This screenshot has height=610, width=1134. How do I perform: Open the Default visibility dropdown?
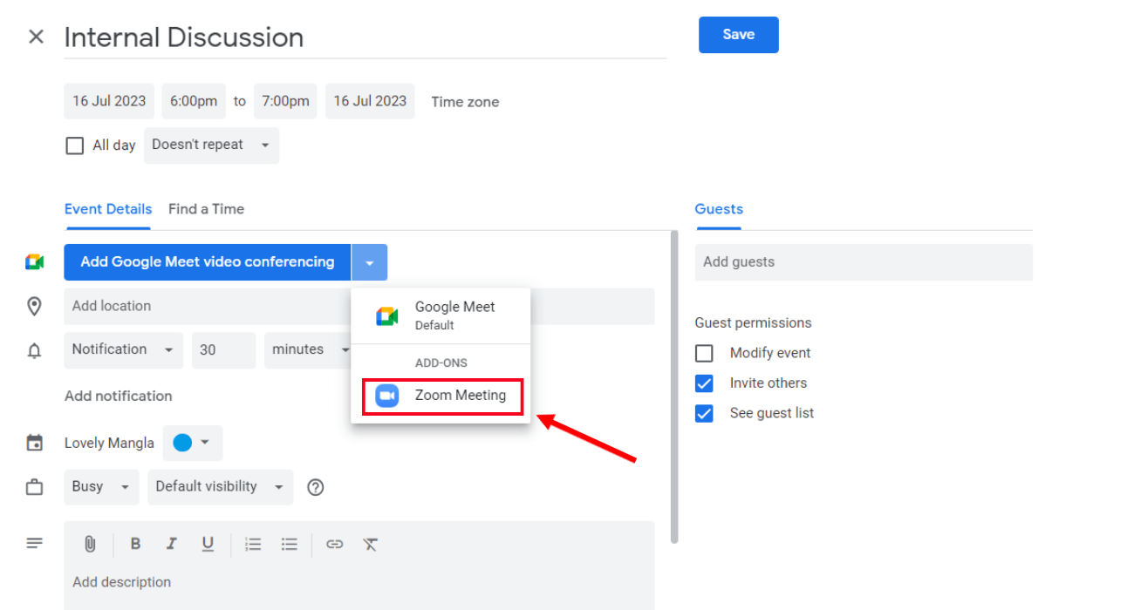(x=220, y=487)
